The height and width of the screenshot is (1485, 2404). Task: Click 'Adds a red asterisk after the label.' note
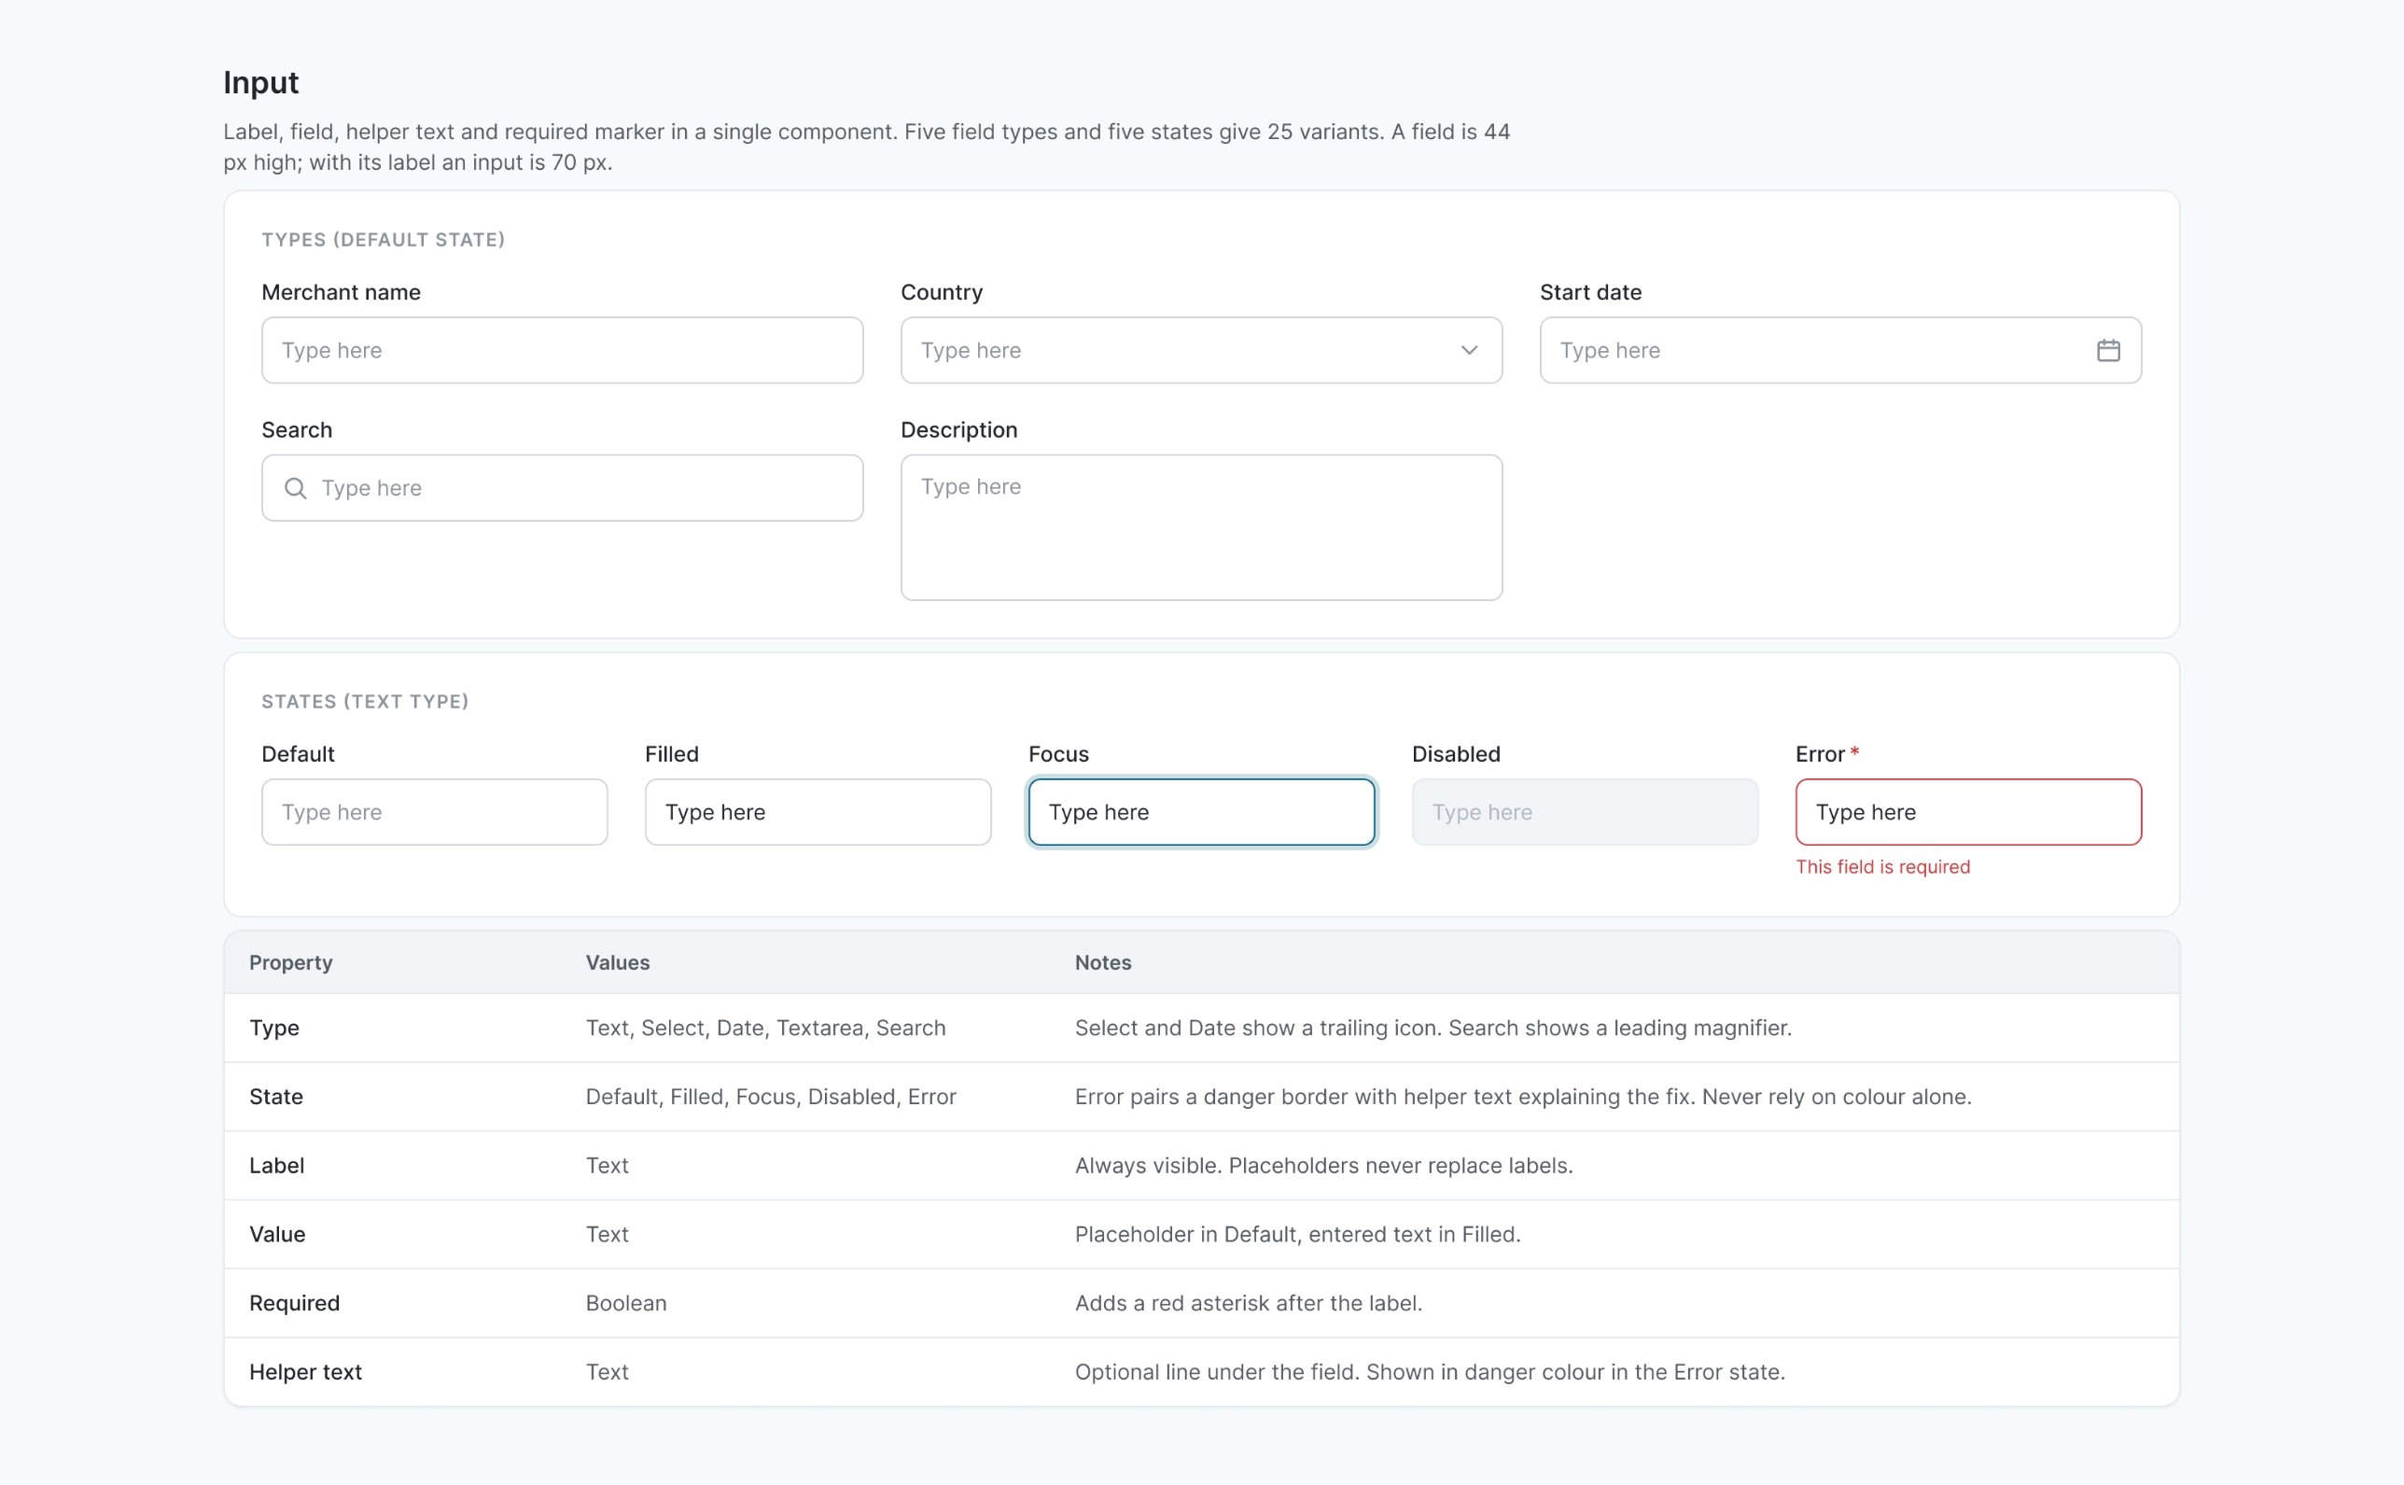coord(1248,1303)
